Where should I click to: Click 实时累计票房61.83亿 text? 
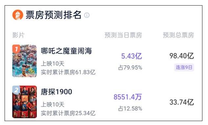coord(68,72)
